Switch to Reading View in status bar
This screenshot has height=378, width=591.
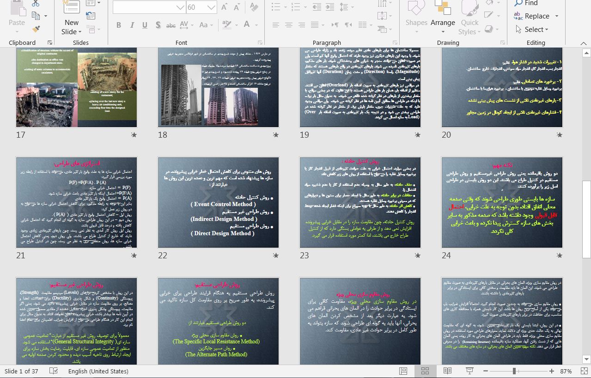tap(447, 371)
